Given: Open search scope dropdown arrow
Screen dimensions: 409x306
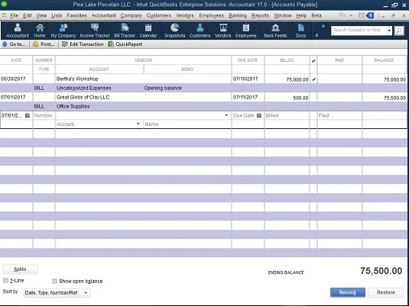Looking at the screenshot, I should tap(389, 31).
